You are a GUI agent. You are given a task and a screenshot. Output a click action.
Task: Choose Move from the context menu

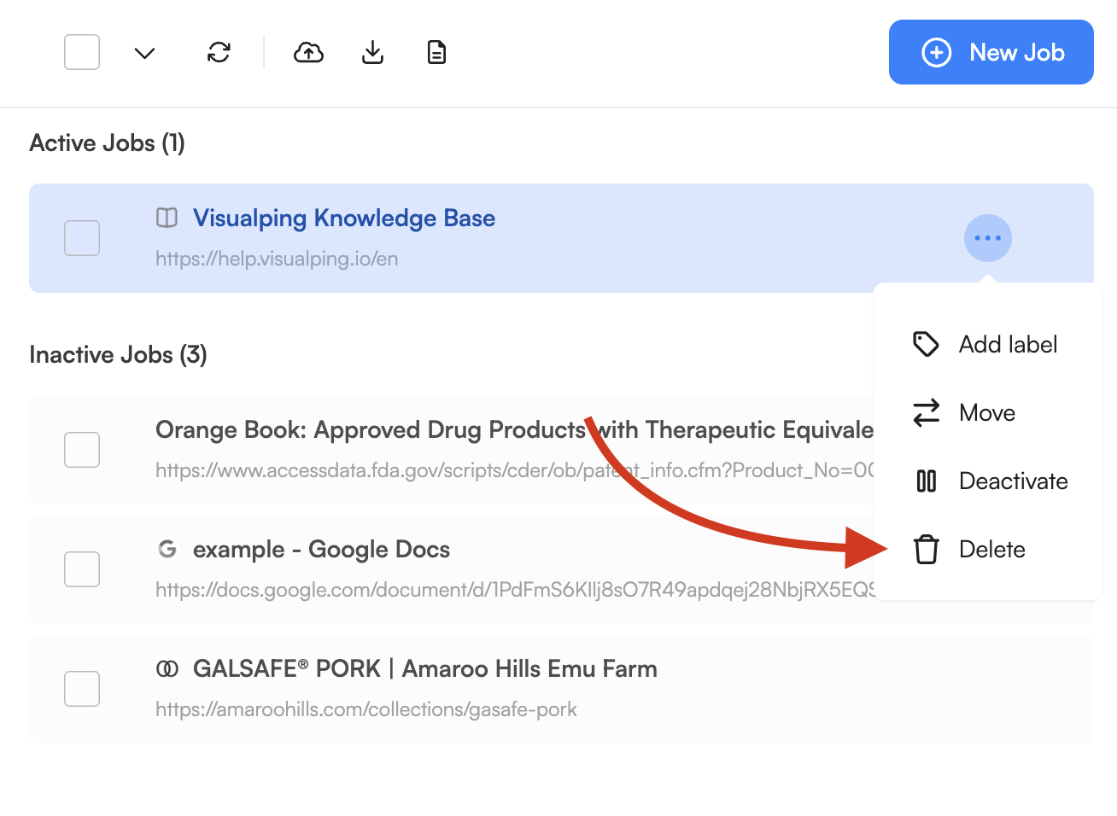coord(987,413)
